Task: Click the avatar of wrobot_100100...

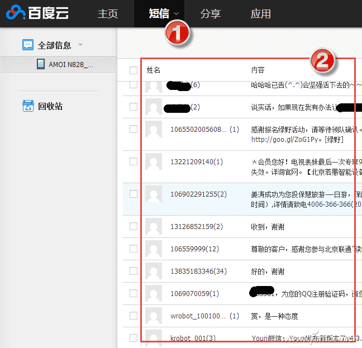Action: (x=154, y=316)
